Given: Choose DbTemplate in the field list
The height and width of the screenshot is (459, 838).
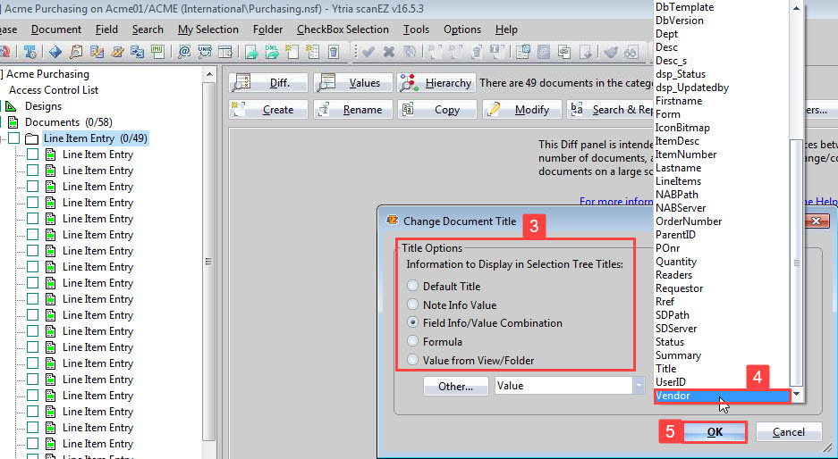Looking at the screenshot, I should 722,7.
